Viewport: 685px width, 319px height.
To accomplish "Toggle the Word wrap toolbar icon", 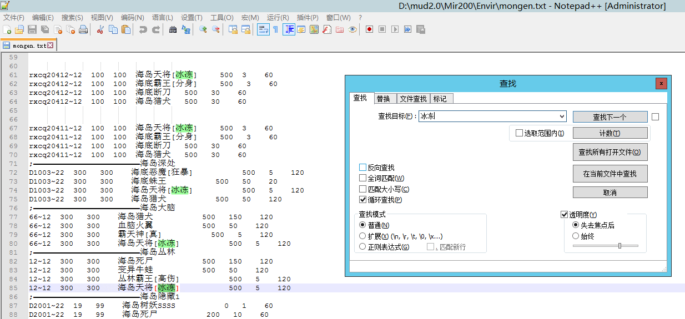I will (263, 29).
